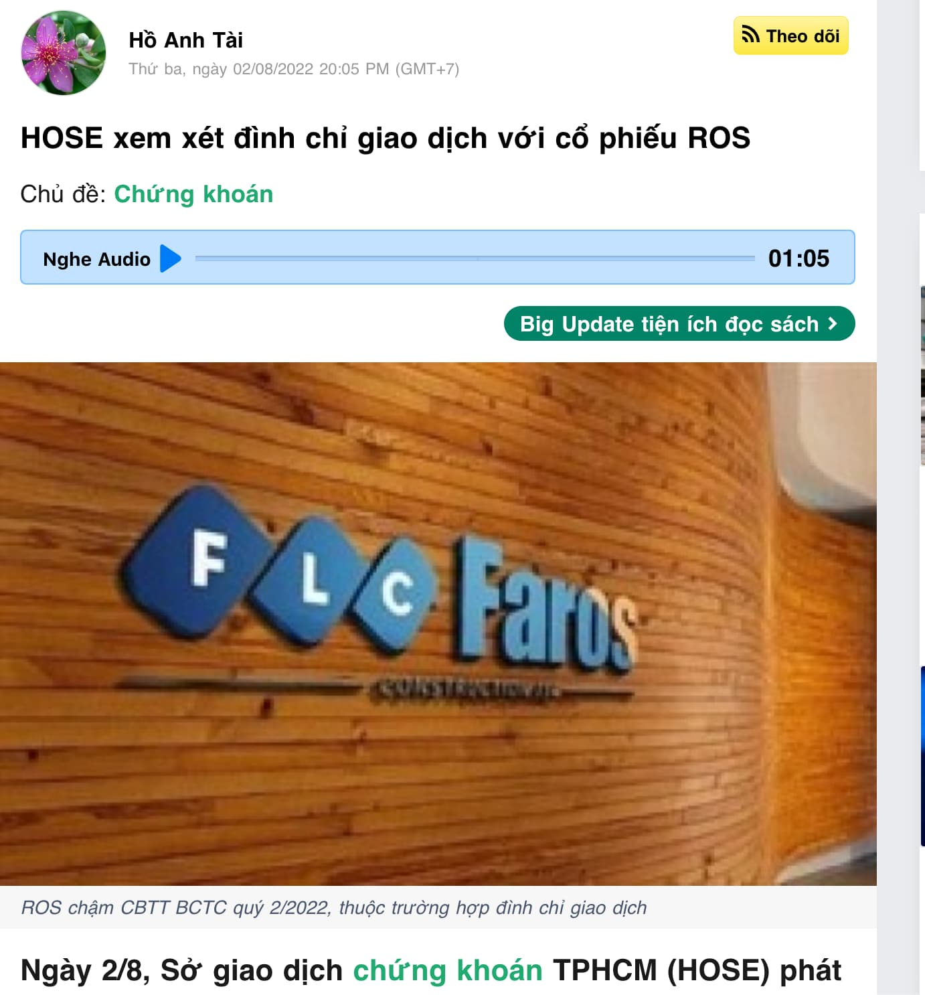Viewport: 925px width, 995px height.
Task: Click the Nghe Audio label
Action: pyautogui.click(x=96, y=259)
